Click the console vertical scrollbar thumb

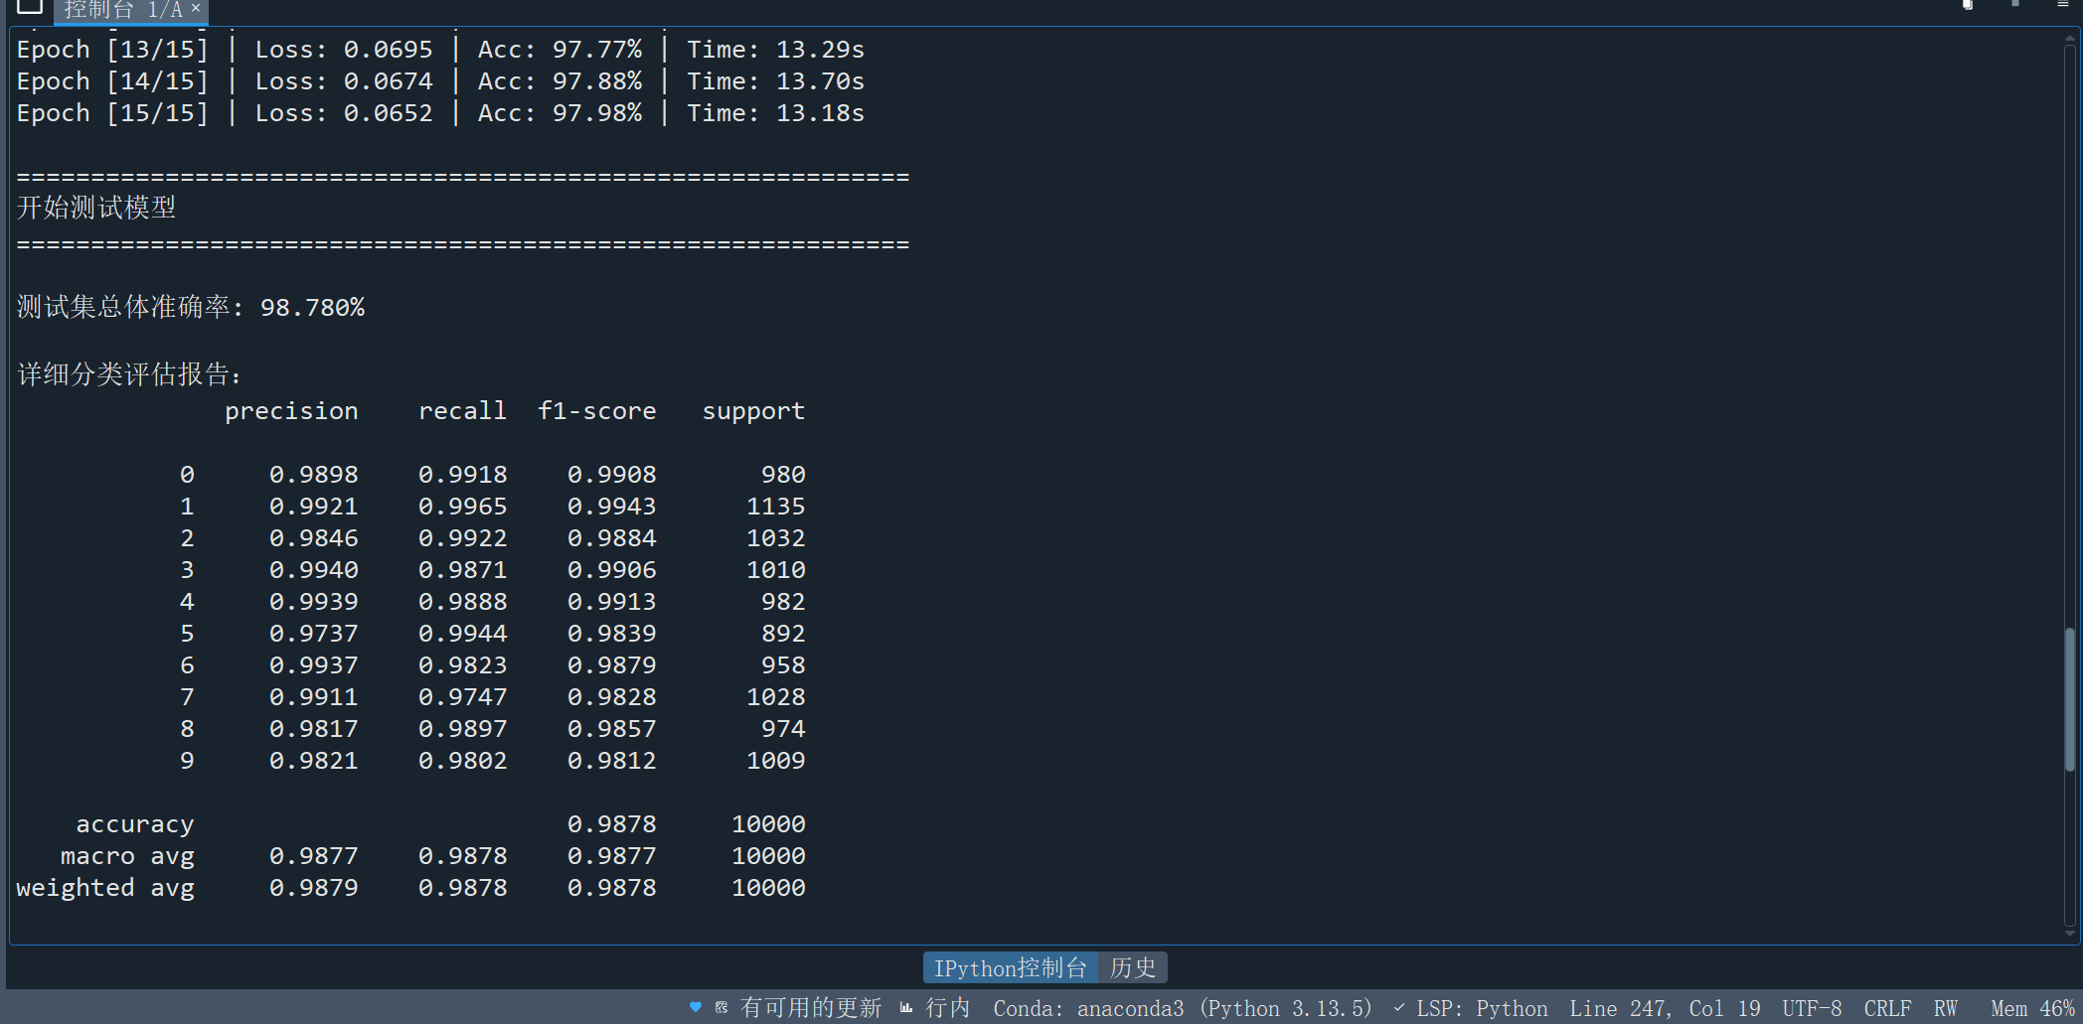[x=2070, y=699]
